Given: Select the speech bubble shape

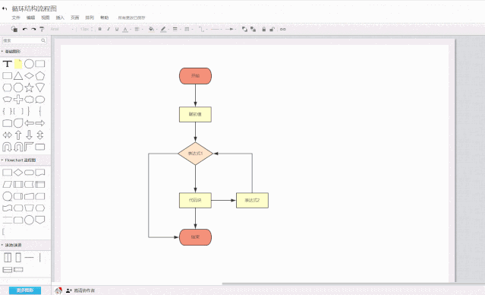Looking at the screenshot, I should click(x=40, y=100).
